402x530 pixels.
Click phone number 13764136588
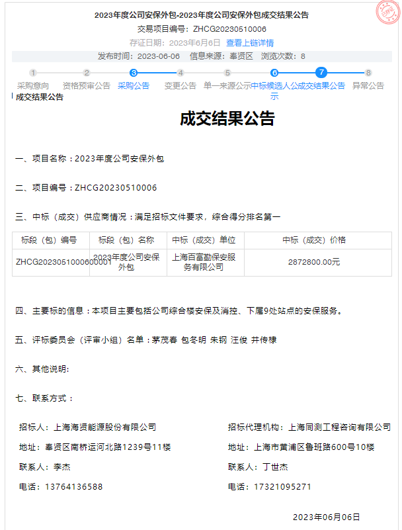point(73,487)
